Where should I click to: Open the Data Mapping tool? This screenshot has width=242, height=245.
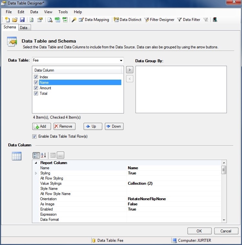coord(94,20)
